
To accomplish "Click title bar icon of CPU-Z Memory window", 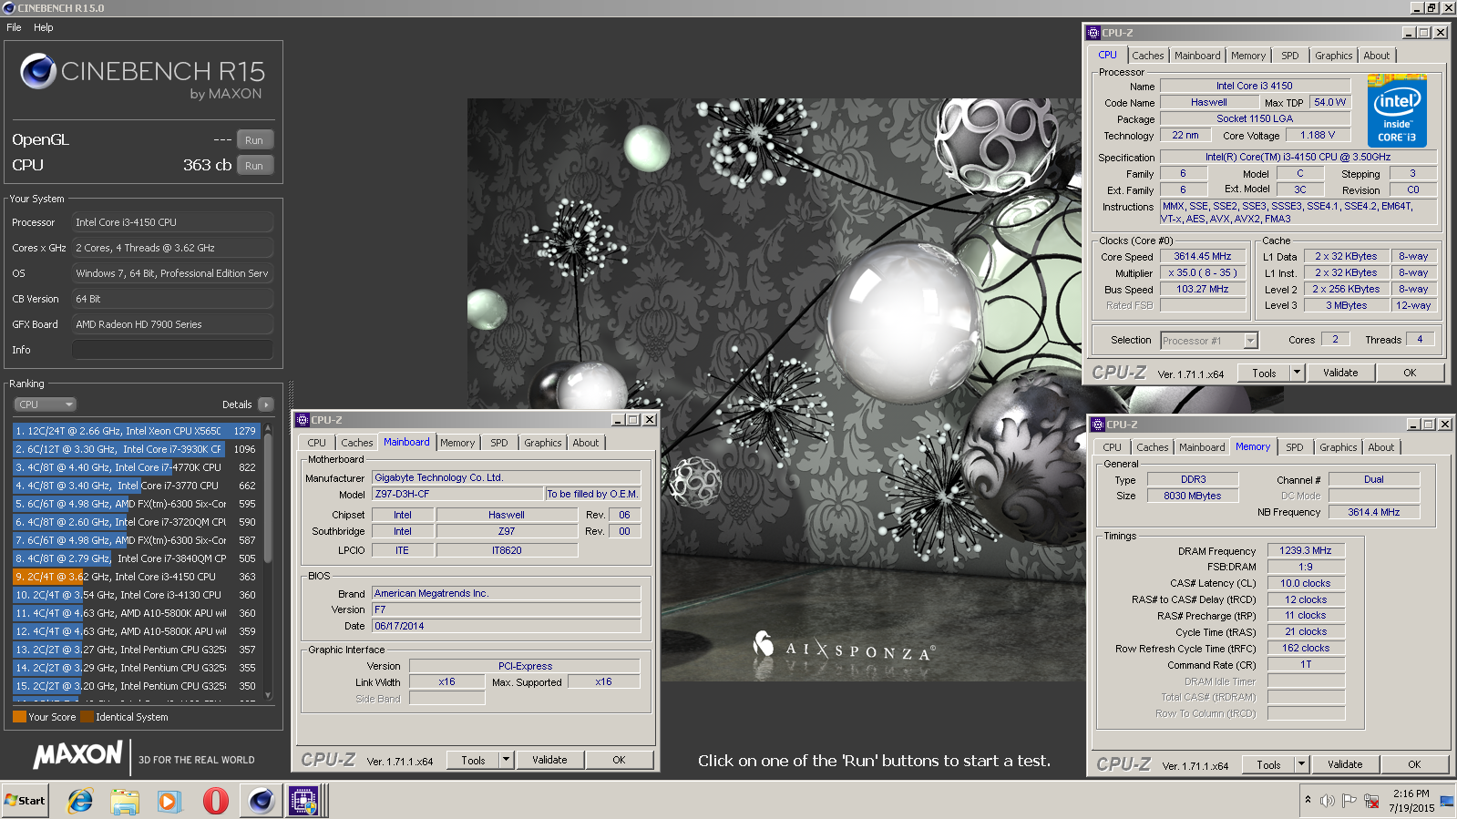I will click(x=1098, y=425).
